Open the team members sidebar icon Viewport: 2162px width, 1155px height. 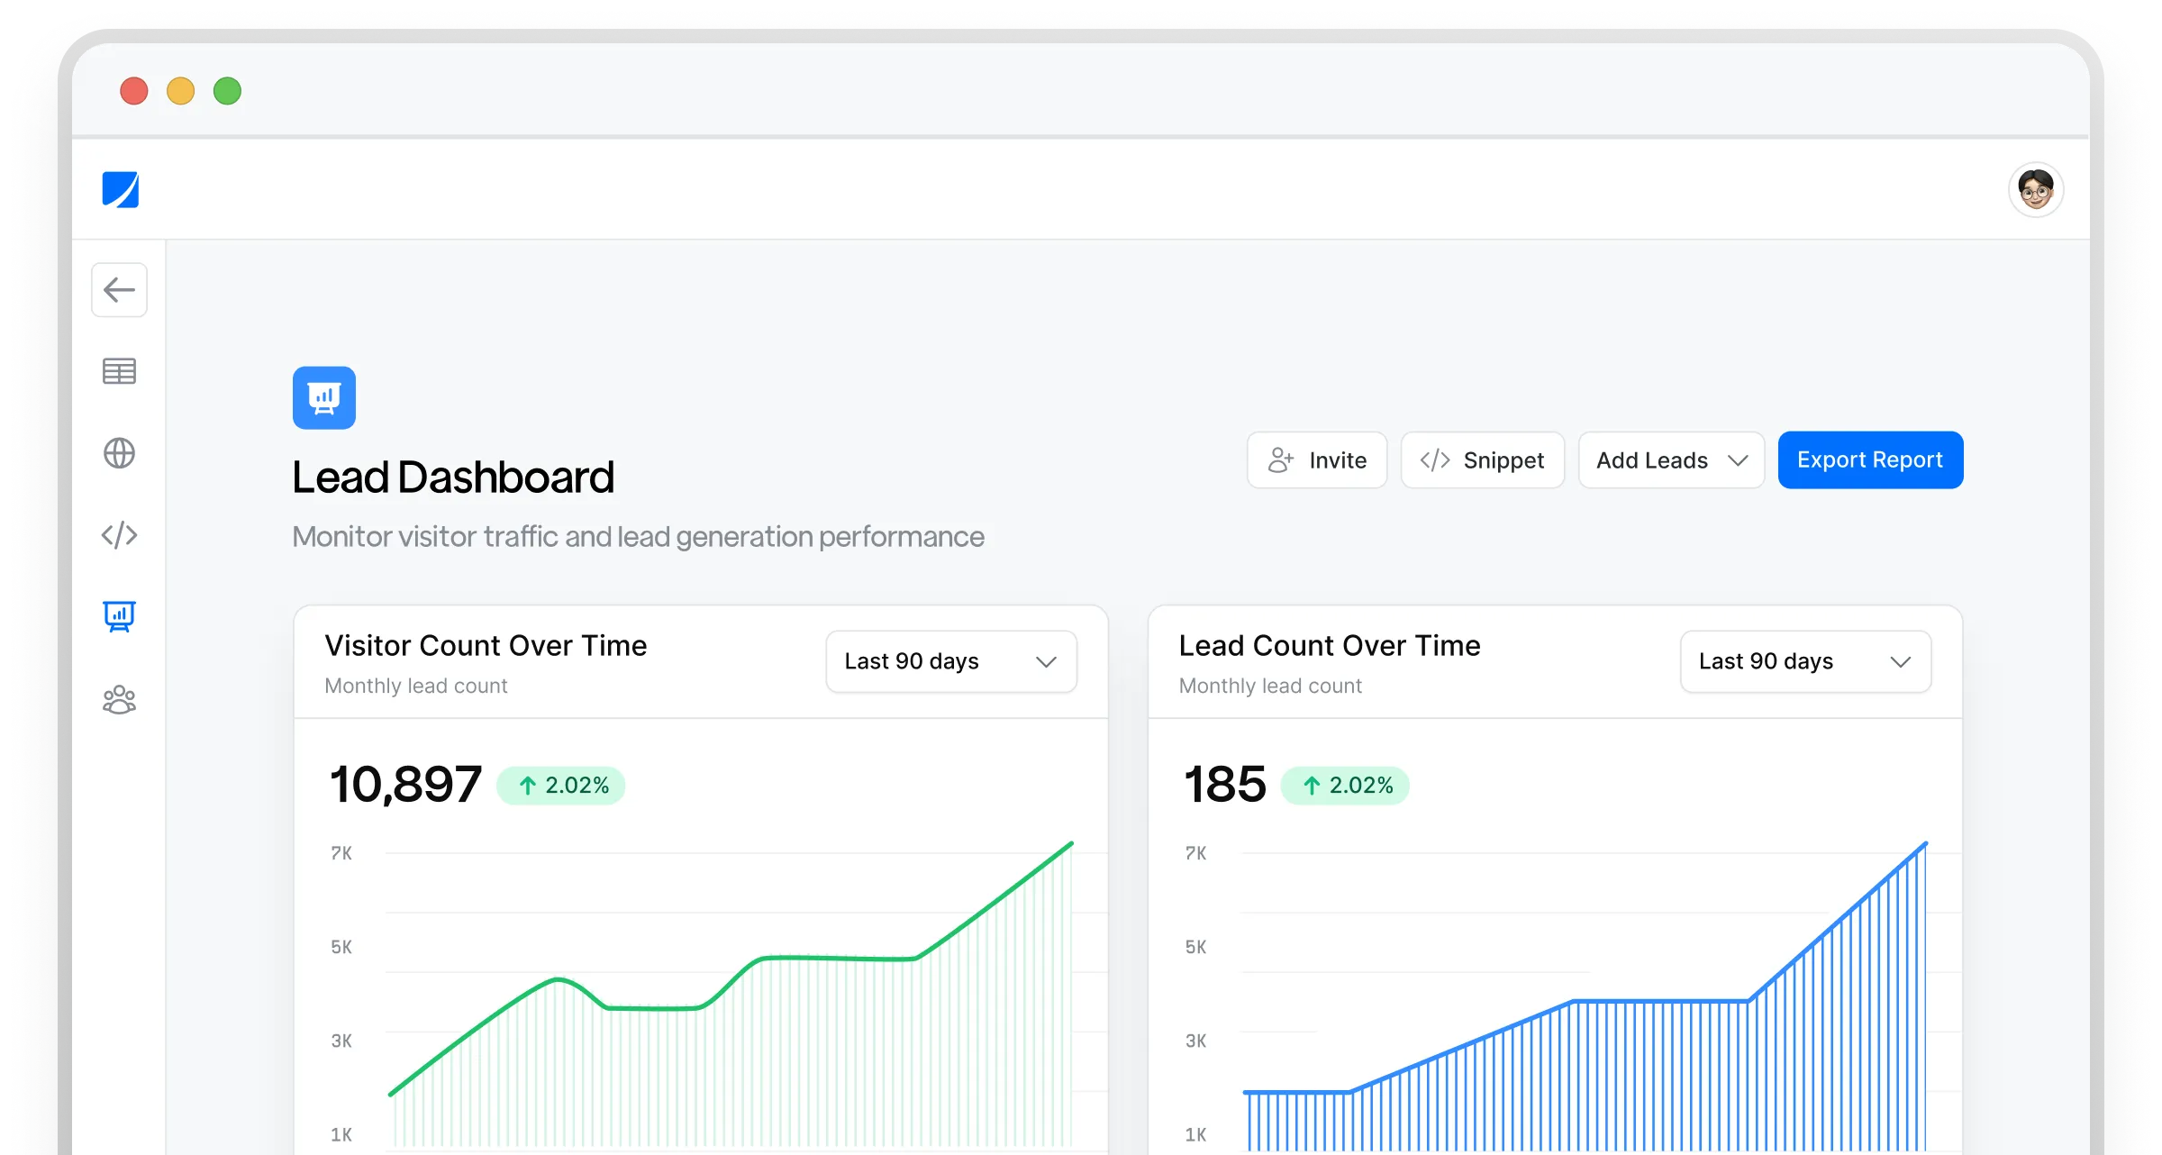click(x=119, y=700)
